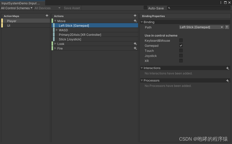
Task: Focus the search input field
Action: [199, 8]
